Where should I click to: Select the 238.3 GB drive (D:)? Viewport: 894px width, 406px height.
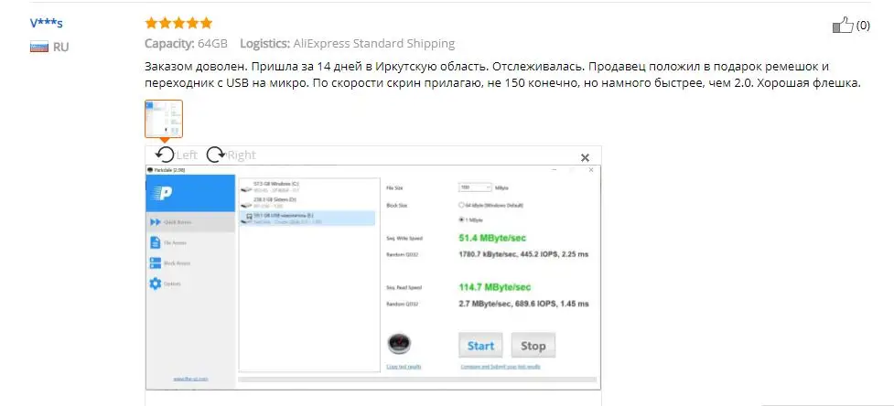(x=307, y=202)
